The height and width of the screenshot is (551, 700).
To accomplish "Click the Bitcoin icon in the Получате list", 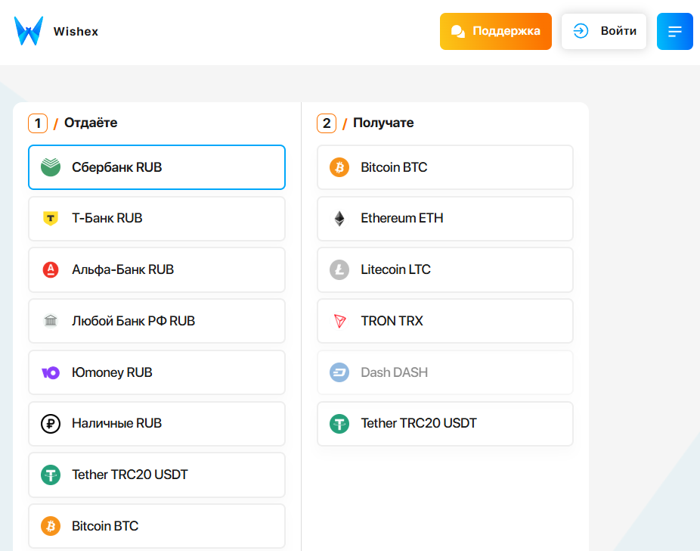I will pyautogui.click(x=339, y=167).
